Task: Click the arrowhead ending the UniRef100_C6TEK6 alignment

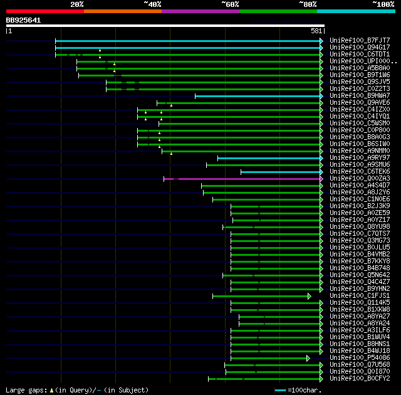Action: click(321, 172)
